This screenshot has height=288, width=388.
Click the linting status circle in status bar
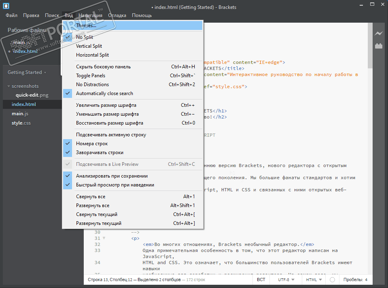click(x=332, y=280)
